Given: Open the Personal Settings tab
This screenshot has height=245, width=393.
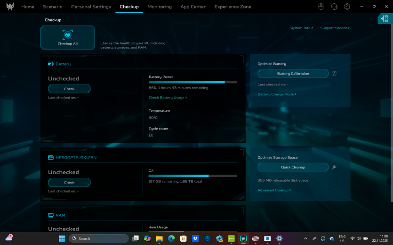Looking at the screenshot, I should [x=91, y=7].
